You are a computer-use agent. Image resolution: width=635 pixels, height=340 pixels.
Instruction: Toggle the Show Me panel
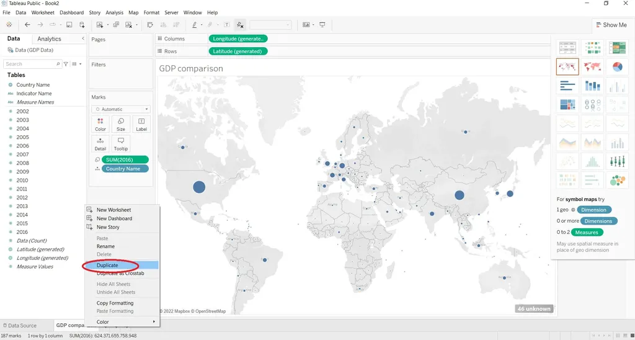point(610,25)
